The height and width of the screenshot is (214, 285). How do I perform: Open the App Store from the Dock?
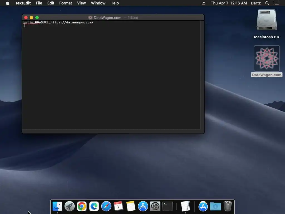click(x=143, y=206)
